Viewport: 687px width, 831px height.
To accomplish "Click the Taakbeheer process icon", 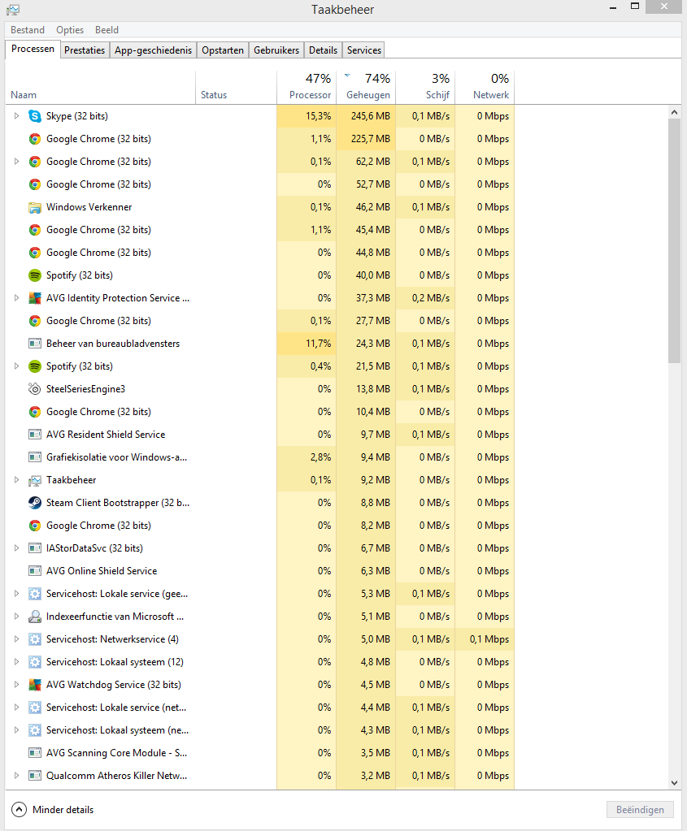I will coord(34,480).
